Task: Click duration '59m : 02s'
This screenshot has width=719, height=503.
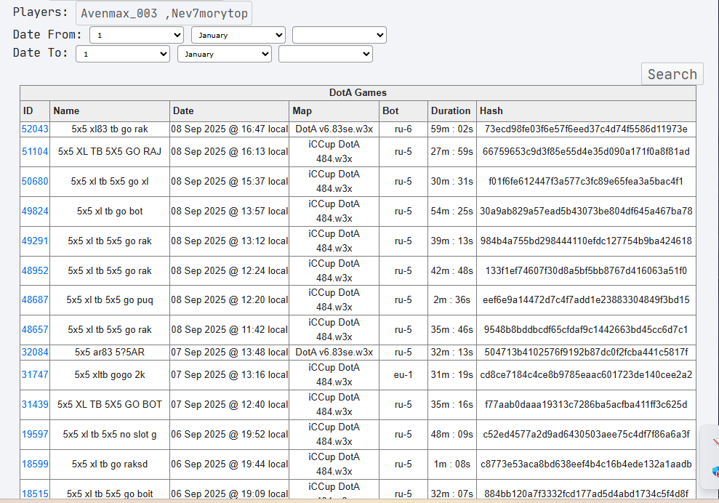Action: pos(451,129)
